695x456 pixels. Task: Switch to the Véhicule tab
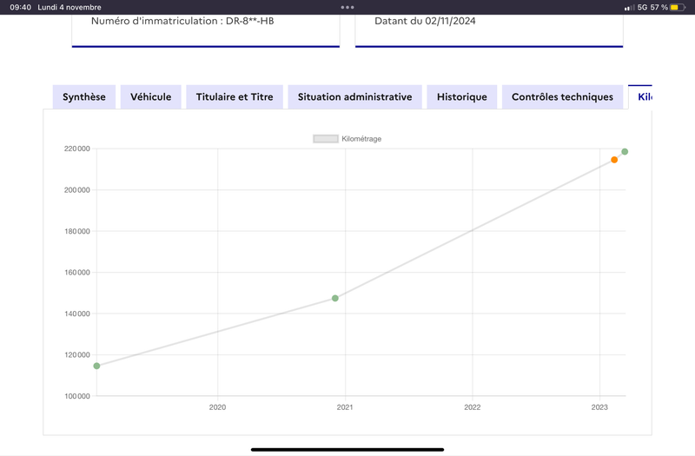click(150, 96)
